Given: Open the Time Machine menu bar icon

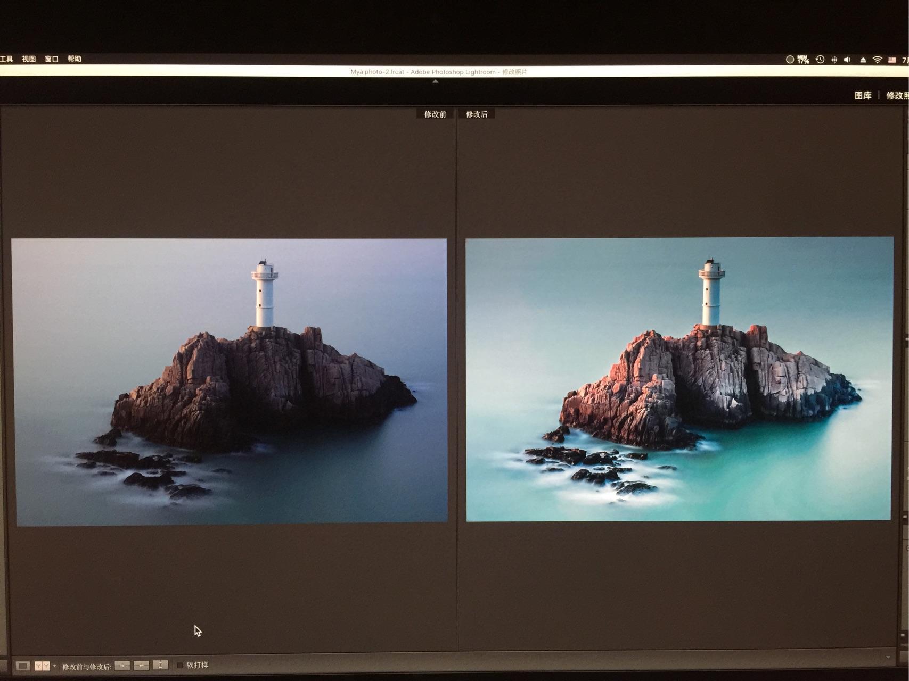Looking at the screenshot, I should point(820,60).
